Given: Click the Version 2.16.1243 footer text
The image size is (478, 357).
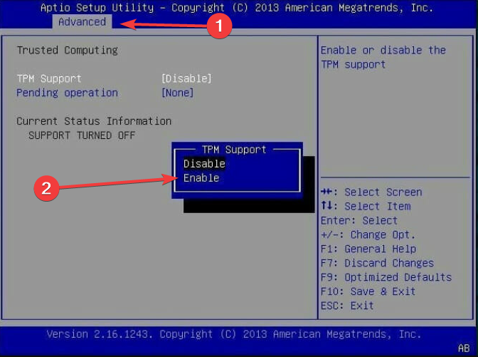Looking at the screenshot, I should click(234, 334).
